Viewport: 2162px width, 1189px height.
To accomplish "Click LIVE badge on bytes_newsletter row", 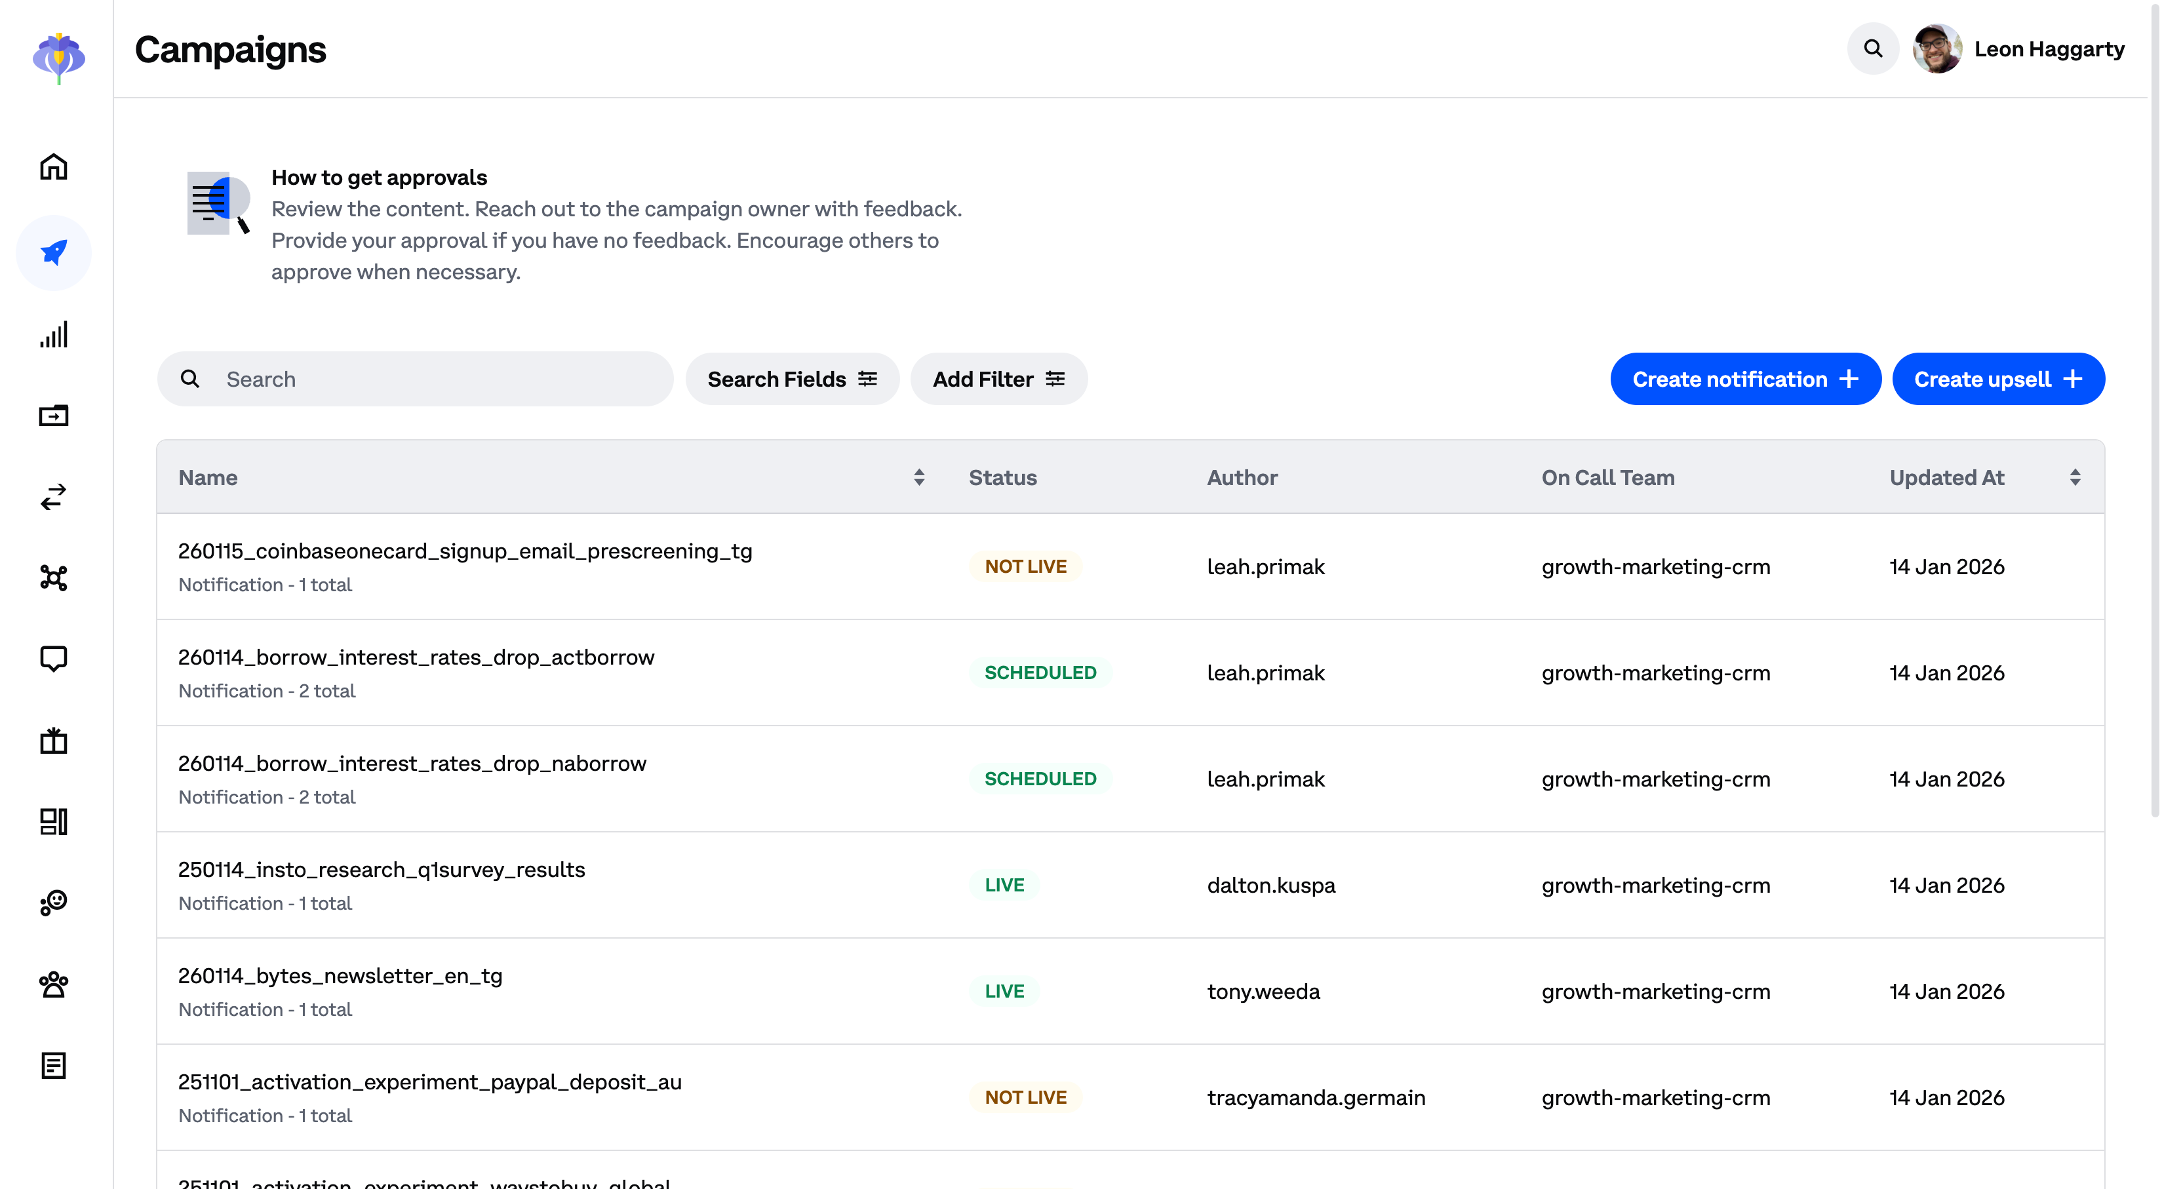I will (x=1004, y=991).
